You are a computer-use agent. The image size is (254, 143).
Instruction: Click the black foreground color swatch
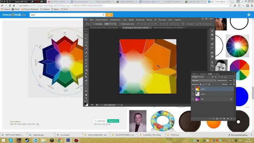tap(85, 104)
